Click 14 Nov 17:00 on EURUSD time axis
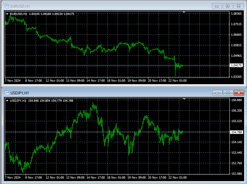The width and height of the screenshot is (247, 184). point(96,81)
